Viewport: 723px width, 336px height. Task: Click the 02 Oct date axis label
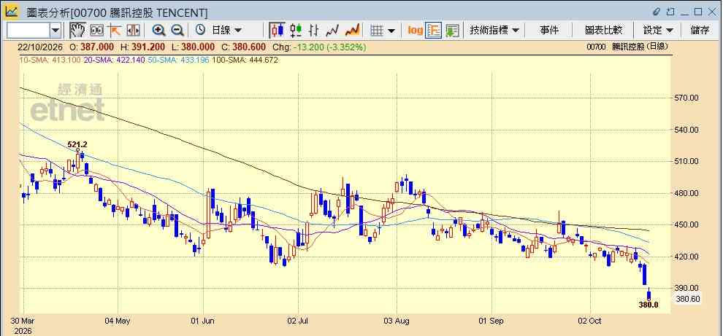[590, 321]
